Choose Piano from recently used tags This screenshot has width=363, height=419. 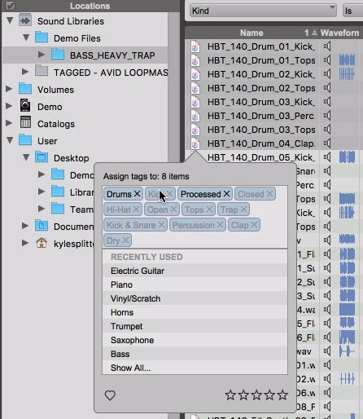pyautogui.click(x=195, y=284)
